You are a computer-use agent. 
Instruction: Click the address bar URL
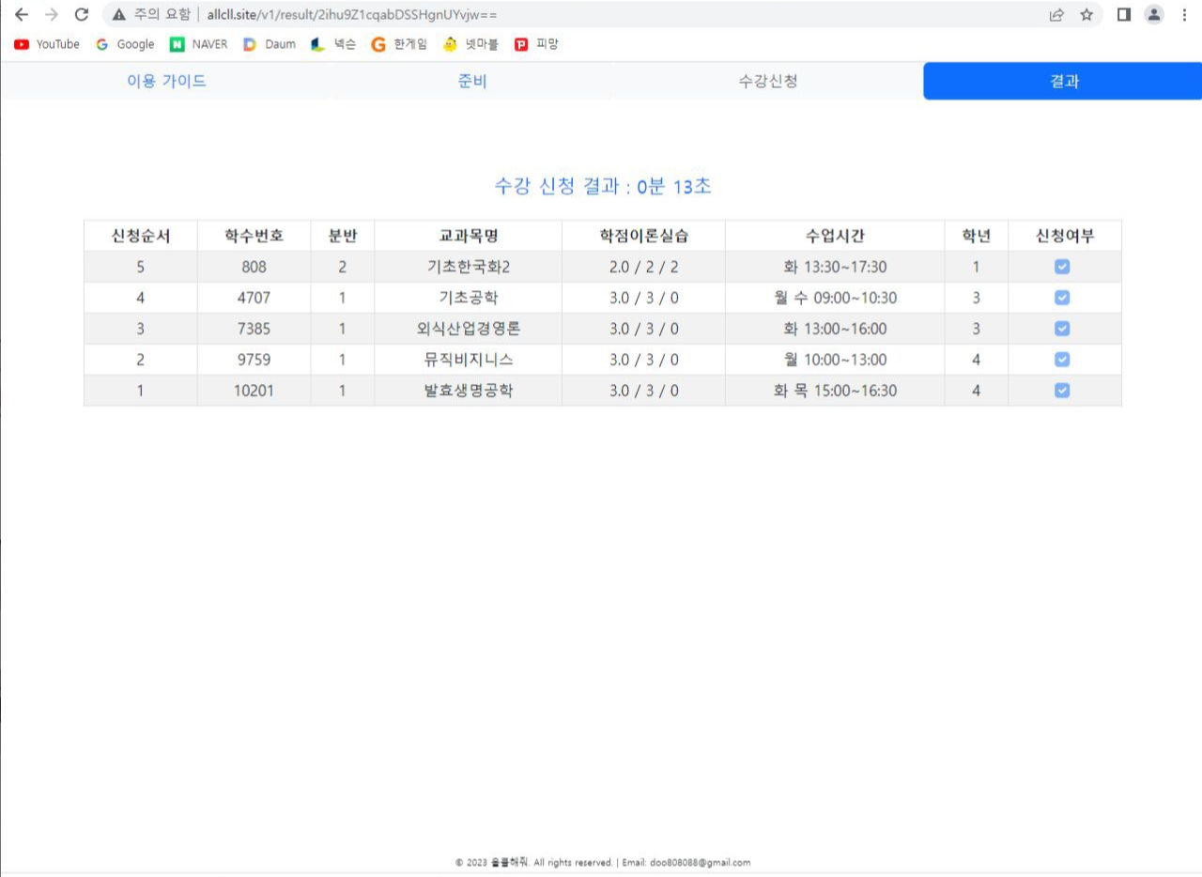pos(353,15)
